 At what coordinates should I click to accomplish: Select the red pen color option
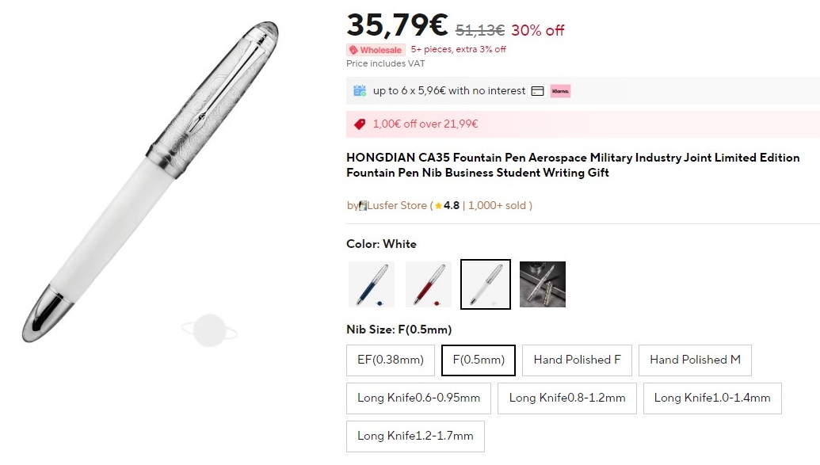pyautogui.click(x=429, y=284)
